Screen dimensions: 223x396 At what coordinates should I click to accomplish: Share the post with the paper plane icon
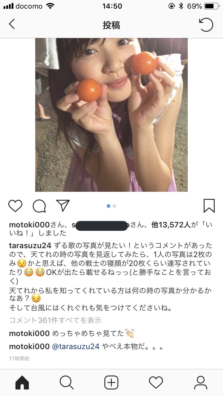63,205
